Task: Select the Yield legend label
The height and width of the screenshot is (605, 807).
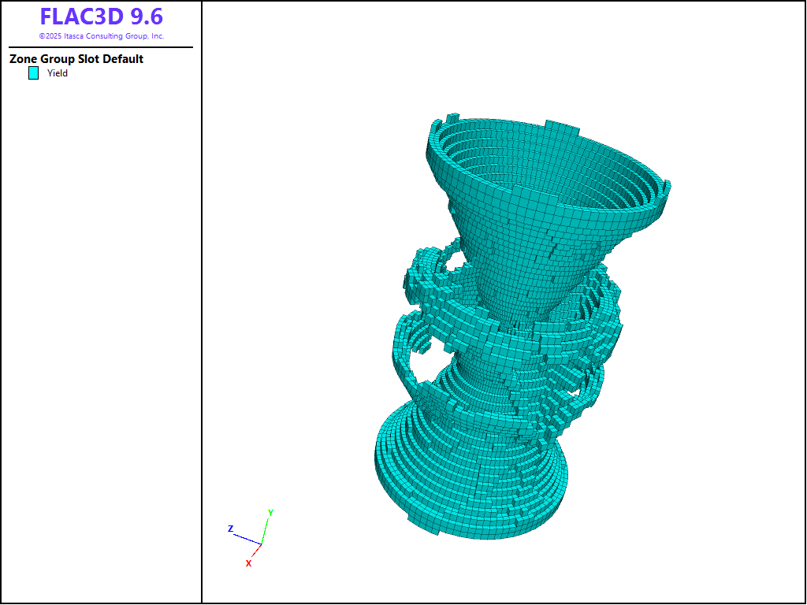Action: (58, 73)
